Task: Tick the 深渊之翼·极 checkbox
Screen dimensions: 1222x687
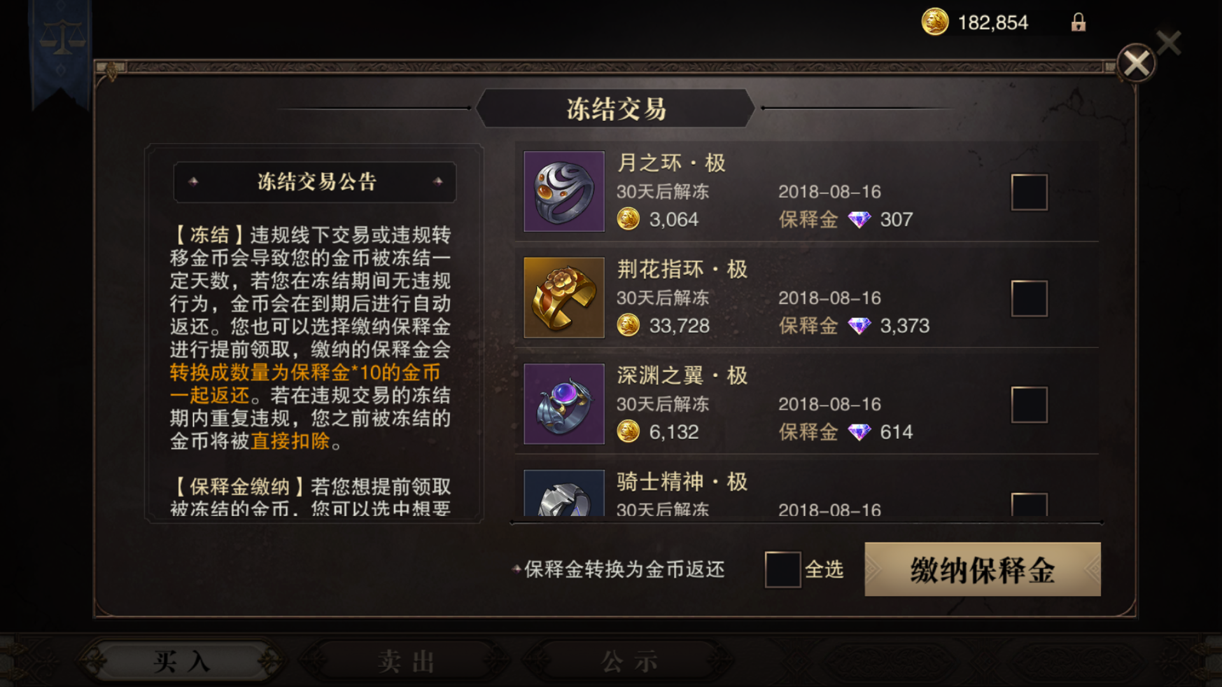Action: coord(1029,405)
